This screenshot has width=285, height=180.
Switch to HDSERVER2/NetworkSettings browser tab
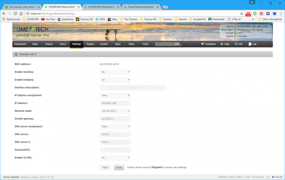point(102,7)
